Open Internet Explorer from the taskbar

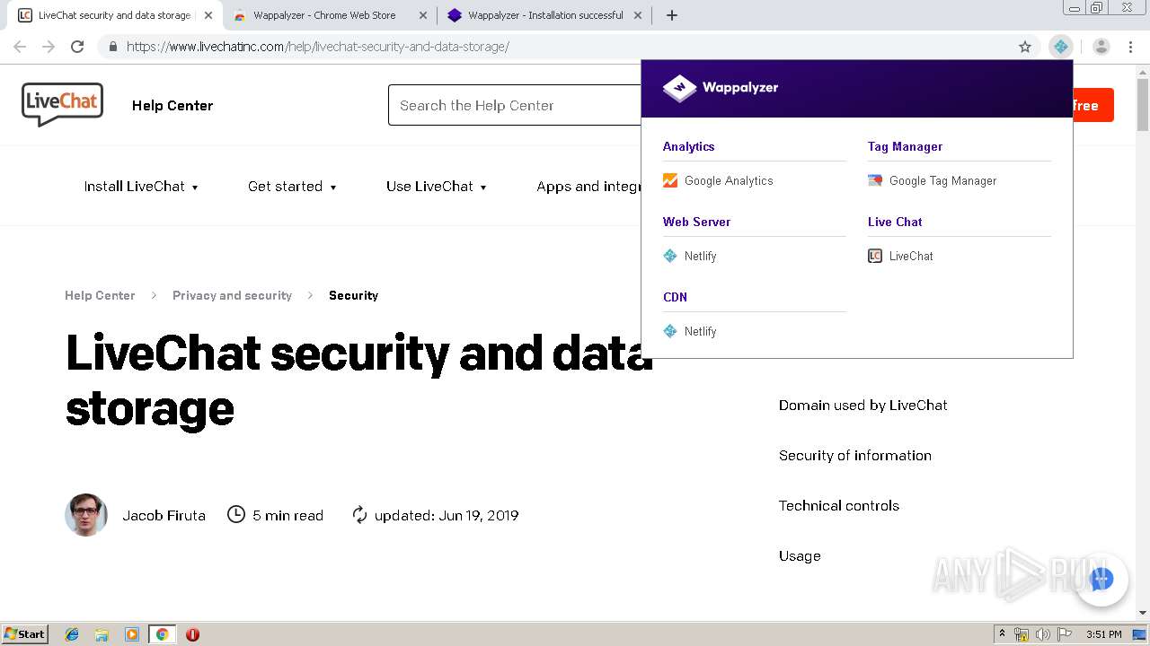(72, 634)
